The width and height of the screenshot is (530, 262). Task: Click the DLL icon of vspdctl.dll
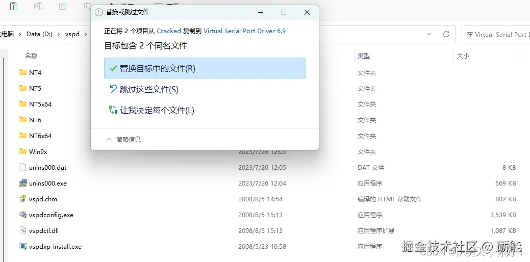[x=23, y=230]
